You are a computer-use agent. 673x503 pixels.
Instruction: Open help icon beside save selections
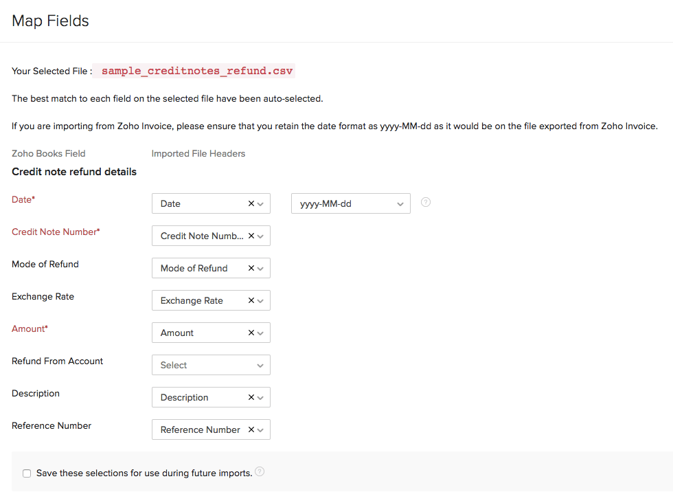(260, 471)
